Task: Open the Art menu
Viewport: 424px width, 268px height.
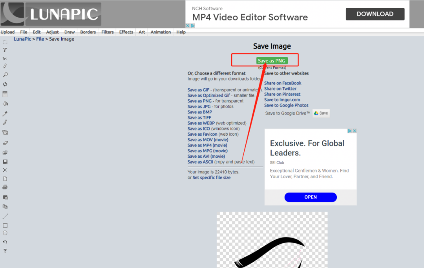Action: (142, 32)
